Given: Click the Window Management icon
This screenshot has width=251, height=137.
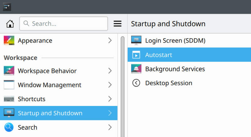Looking at the screenshot, I should [x=9, y=85].
